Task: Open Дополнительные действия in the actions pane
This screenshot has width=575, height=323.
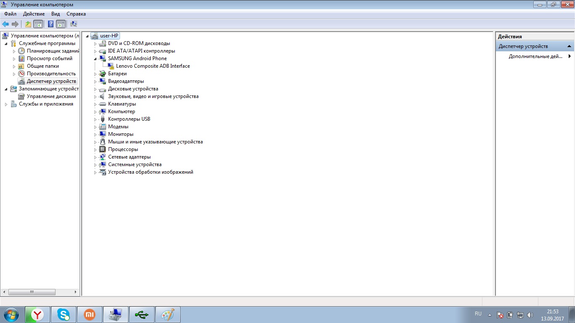Action: pos(535,56)
